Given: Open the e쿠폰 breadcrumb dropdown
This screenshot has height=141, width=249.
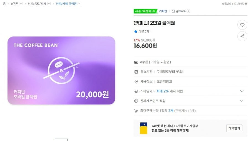Looking at the screenshot, I should click(x=21, y=4).
